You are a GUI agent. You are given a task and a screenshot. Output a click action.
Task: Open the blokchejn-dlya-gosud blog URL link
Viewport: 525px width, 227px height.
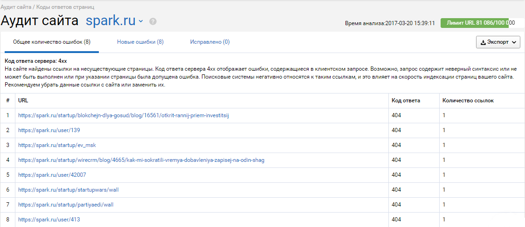tap(124, 115)
